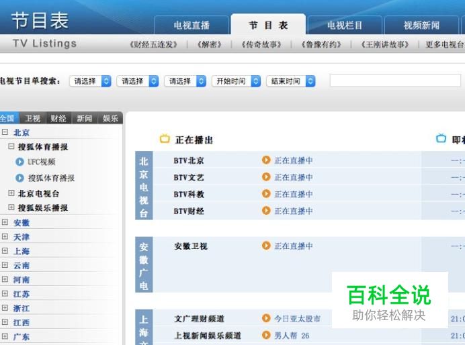Click the 北京 region label

pos(22,132)
